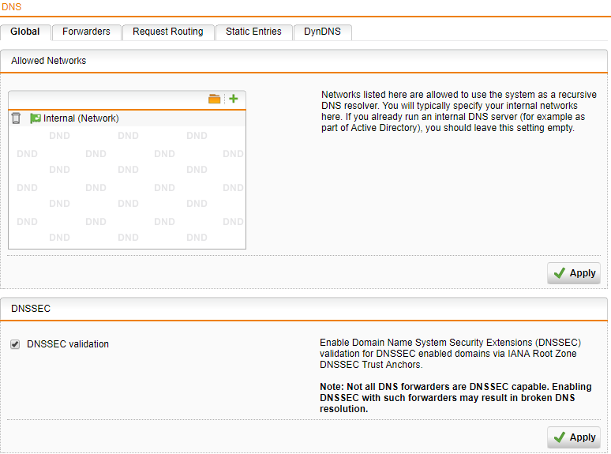Delete Internal (Network) using the trash icon

pos(16,118)
